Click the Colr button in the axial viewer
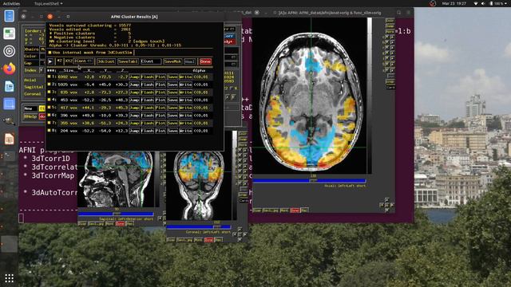 click(390, 20)
